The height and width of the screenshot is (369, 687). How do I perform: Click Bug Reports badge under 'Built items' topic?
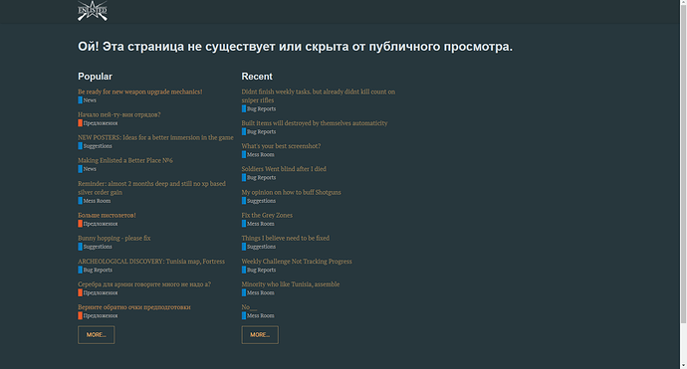(x=259, y=131)
